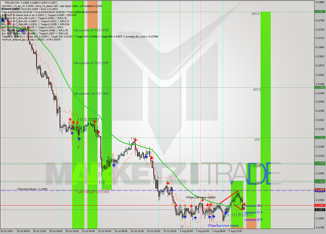Click the 685.4 Fibonacci level label

coord(255,14)
